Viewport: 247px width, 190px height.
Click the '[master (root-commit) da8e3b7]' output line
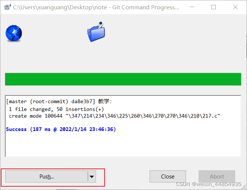point(59,101)
